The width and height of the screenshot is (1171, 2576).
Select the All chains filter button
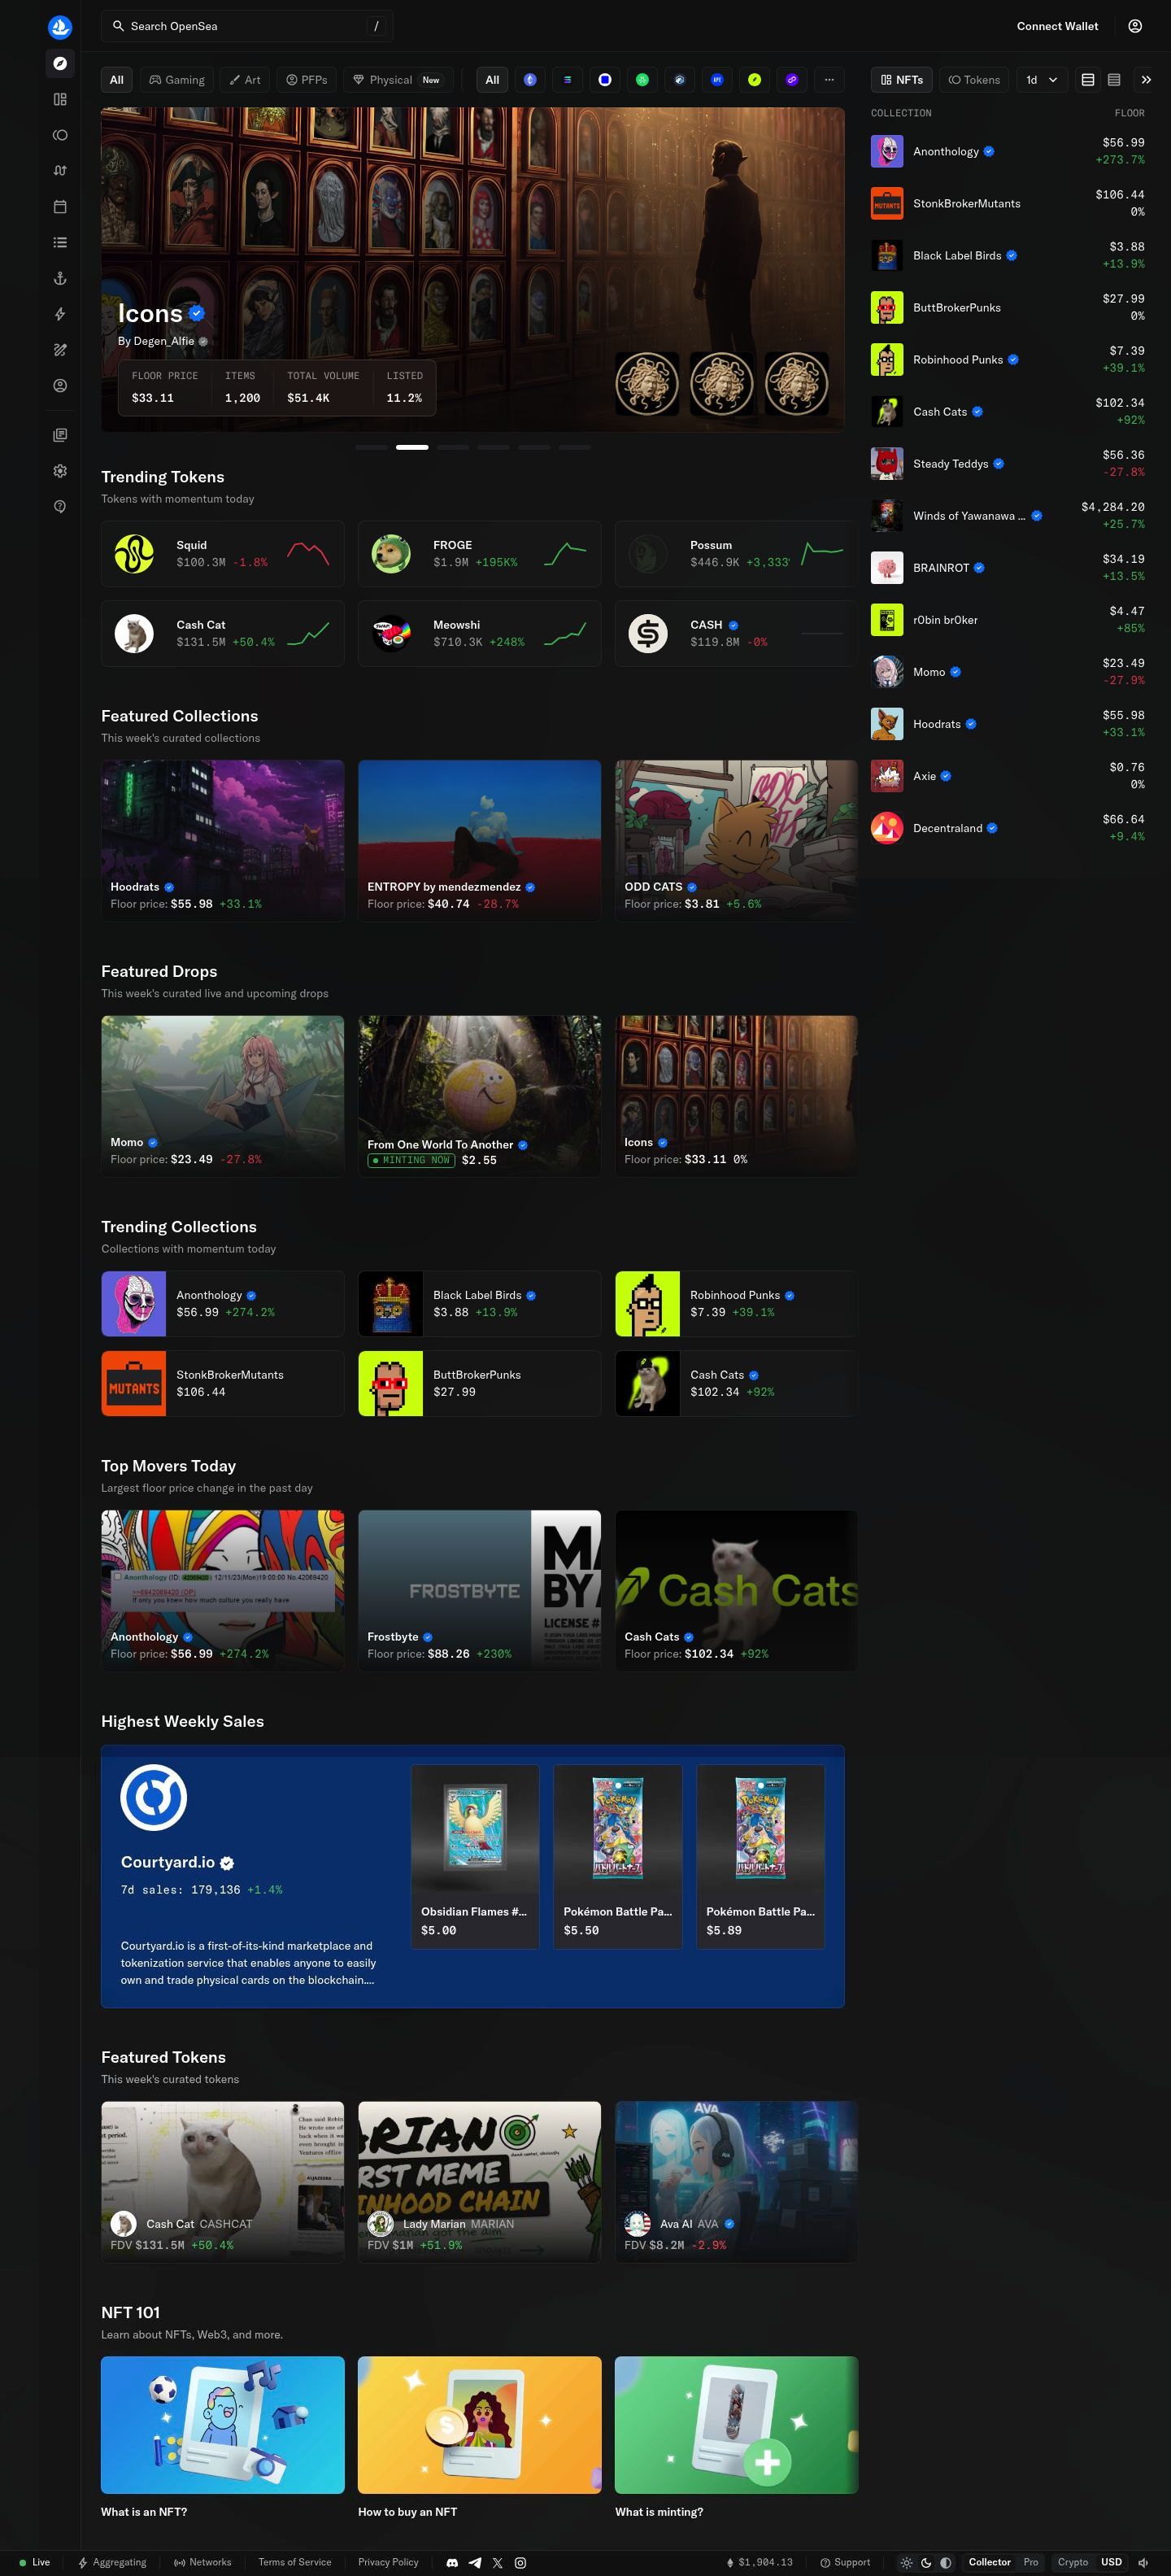coord(492,80)
